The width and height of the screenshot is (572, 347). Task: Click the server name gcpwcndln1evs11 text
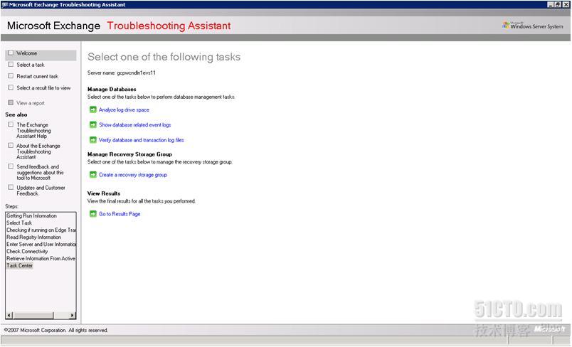click(x=136, y=73)
